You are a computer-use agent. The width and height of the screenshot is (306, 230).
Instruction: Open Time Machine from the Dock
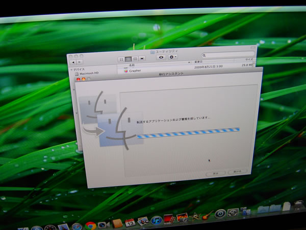click(x=220, y=214)
